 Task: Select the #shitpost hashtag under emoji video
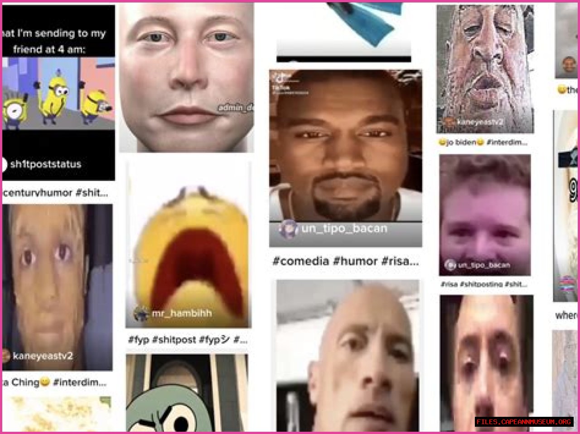click(174, 340)
